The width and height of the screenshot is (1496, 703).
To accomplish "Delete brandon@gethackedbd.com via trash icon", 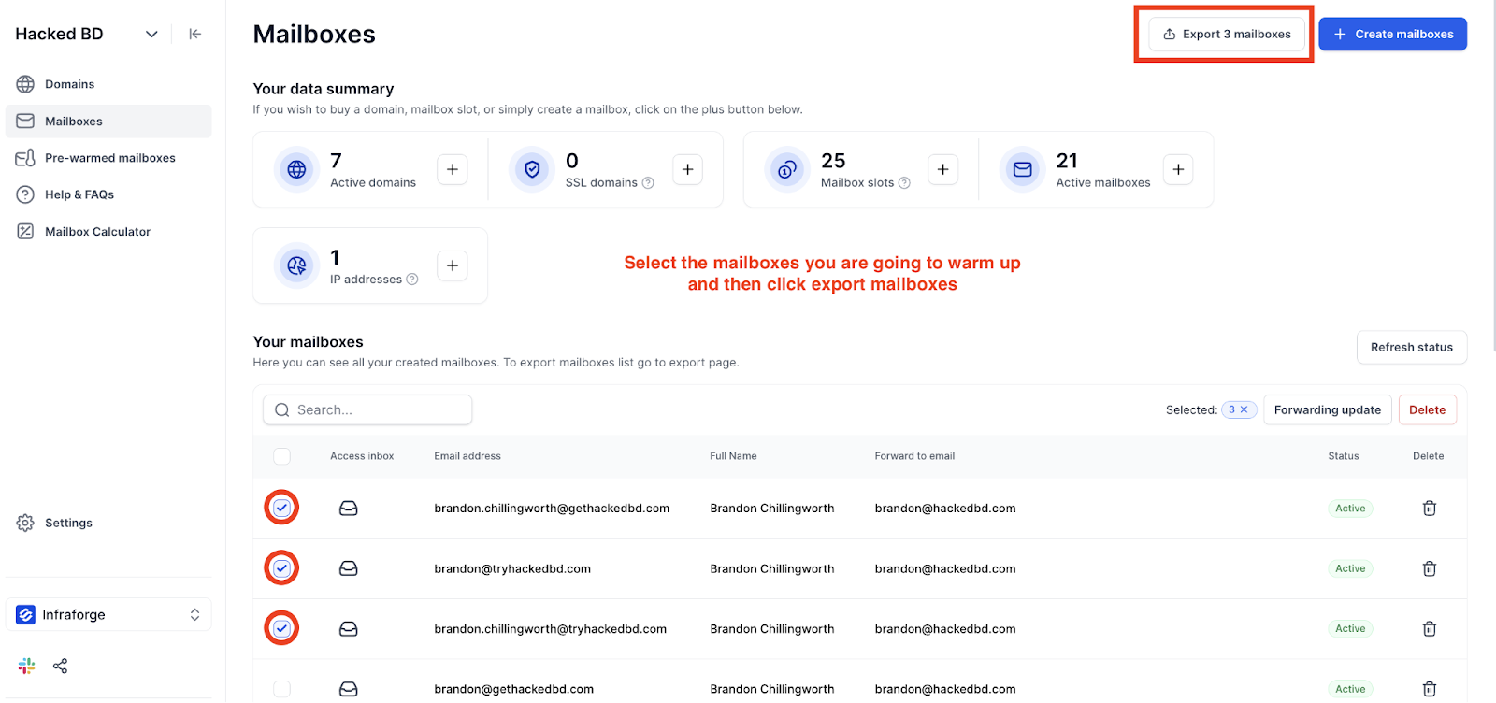I will 1430,689.
